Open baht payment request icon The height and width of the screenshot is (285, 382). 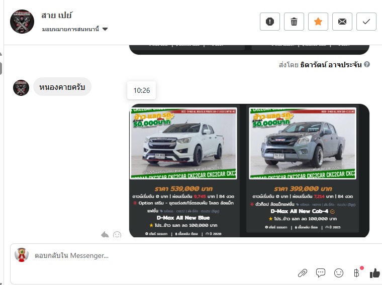click(x=357, y=273)
